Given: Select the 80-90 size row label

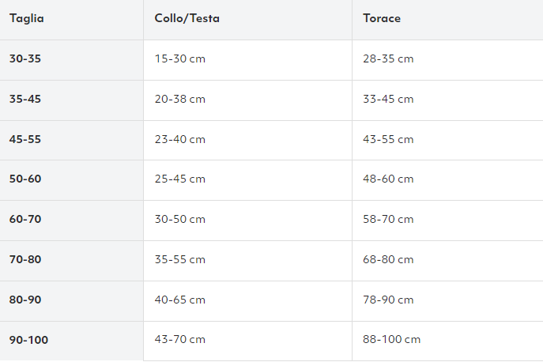Looking at the screenshot, I should (x=25, y=300).
